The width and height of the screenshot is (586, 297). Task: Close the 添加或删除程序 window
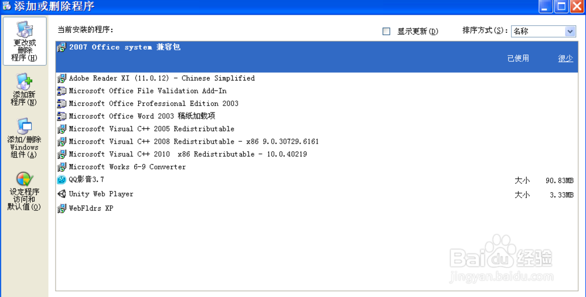point(577,6)
